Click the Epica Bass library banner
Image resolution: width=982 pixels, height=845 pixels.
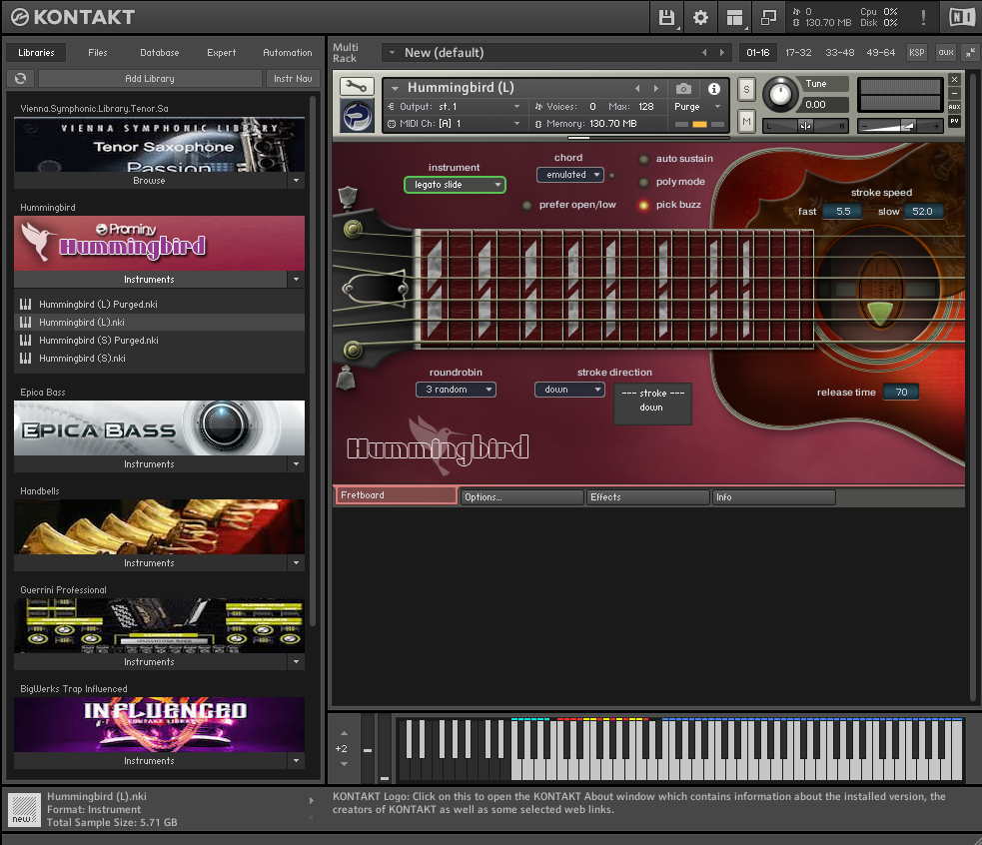[159, 428]
